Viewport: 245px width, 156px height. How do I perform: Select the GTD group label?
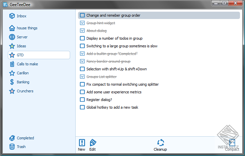[x=20, y=55]
